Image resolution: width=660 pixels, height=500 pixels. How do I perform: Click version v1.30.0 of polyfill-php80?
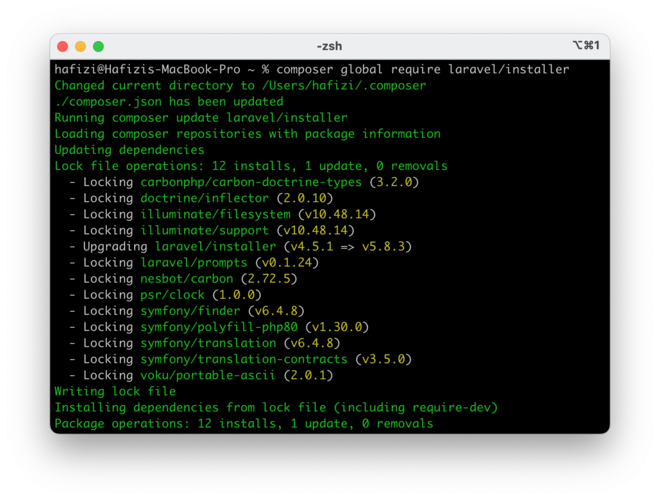pos(337,327)
